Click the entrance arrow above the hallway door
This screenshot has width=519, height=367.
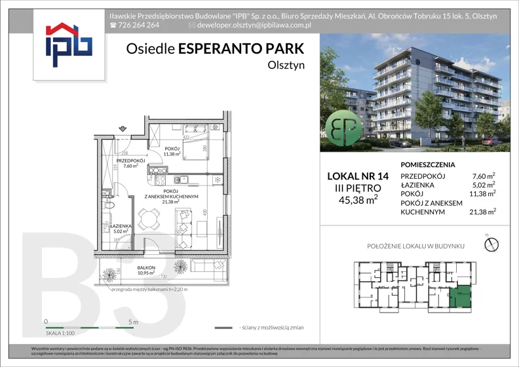coord(123,128)
